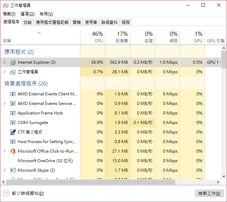Click the 工作管理員 row icon
This screenshot has width=227, height=202.
13,72
